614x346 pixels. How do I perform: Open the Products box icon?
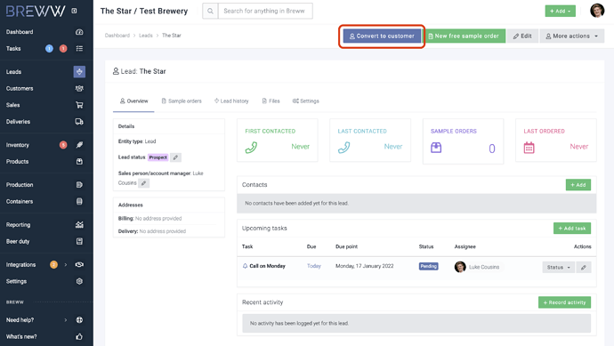(79, 162)
